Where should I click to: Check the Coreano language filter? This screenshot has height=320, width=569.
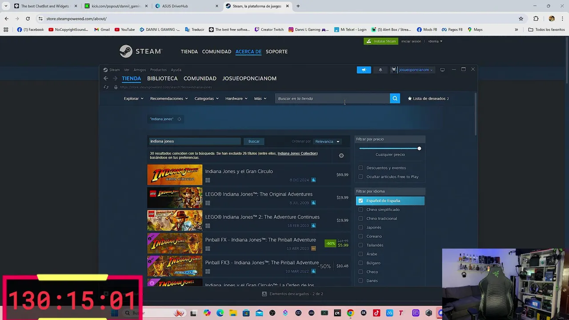pyautogui.click(x=361, y=236)
